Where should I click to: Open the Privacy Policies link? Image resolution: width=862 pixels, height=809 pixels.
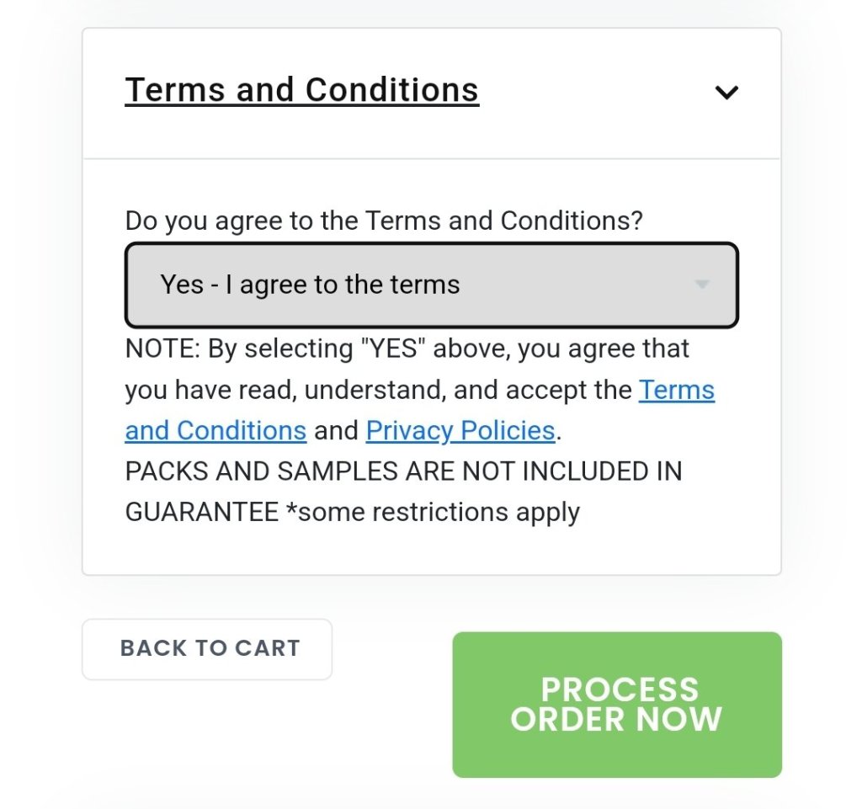coord(460,430)
